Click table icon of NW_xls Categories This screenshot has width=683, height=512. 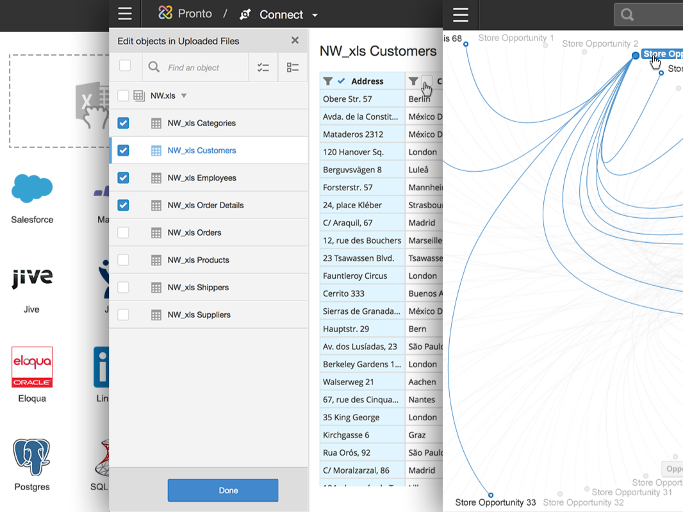156,123
